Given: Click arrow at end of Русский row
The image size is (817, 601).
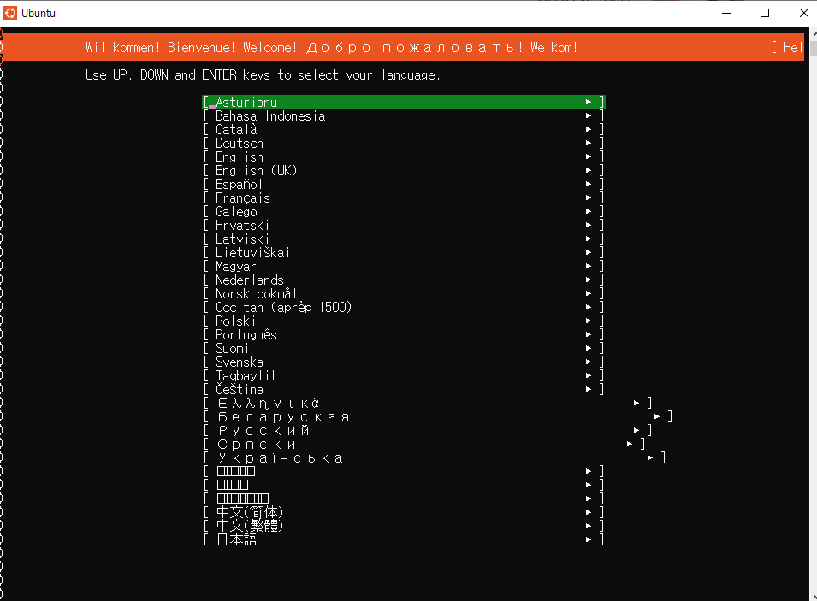Looking at the screenshot, I should (636, 430).
